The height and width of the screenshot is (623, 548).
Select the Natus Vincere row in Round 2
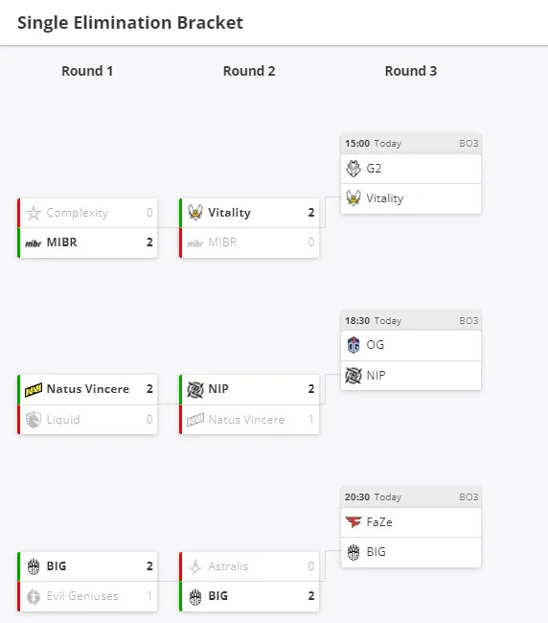click(x=249, y=420)
